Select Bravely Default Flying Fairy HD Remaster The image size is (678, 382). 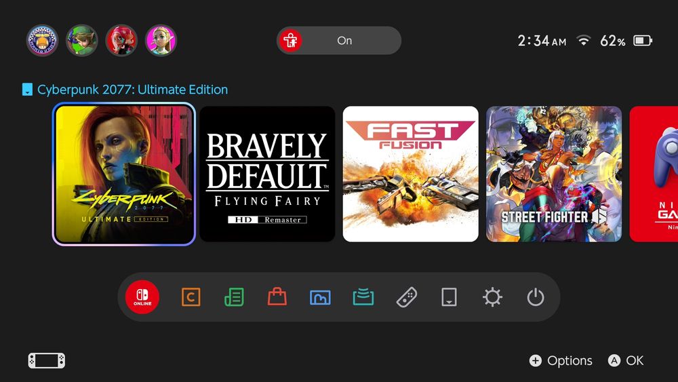(267, 174)
